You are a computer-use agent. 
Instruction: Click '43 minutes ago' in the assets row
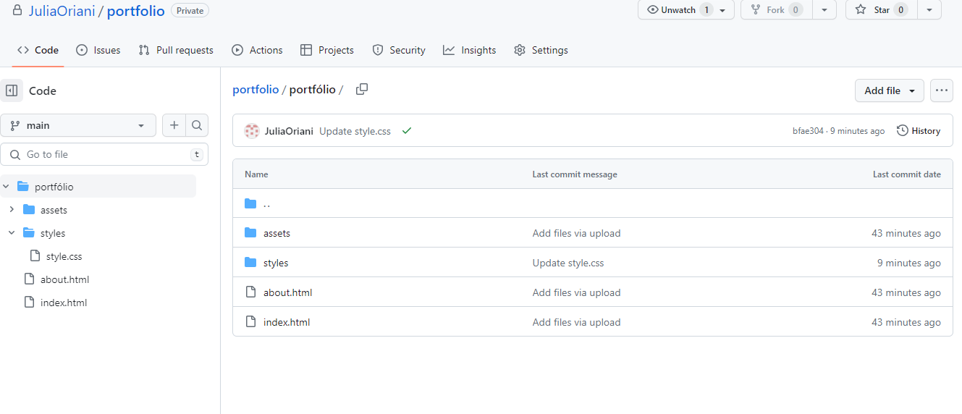coord(906,233)
